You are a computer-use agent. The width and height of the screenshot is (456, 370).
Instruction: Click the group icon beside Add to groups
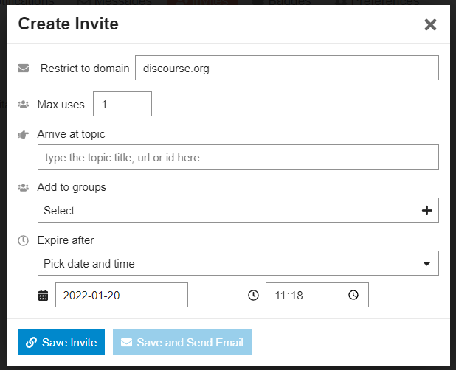click(24, 188)
